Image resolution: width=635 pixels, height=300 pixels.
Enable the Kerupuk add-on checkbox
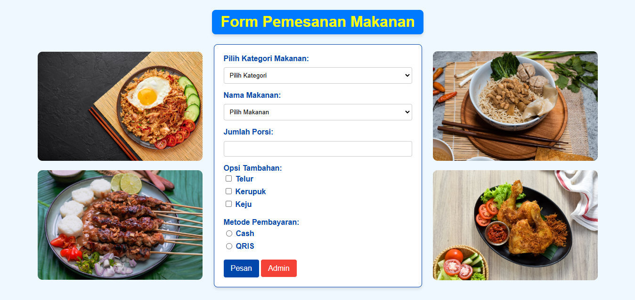pos(228,191)
